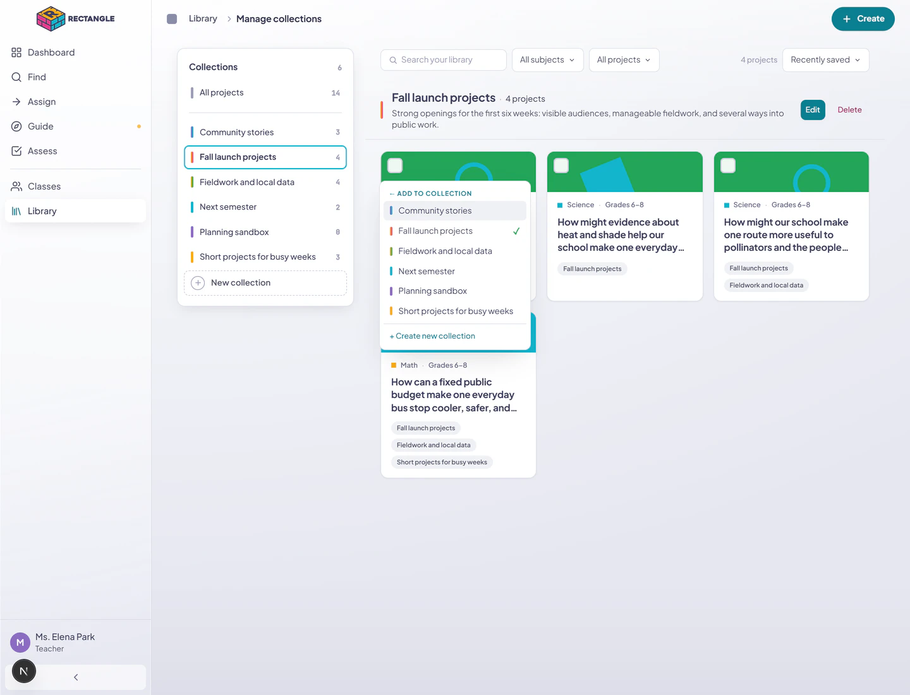The image size is (910, 695).
Task: Click the round N badge icon
Action: (x=24, y=671)
